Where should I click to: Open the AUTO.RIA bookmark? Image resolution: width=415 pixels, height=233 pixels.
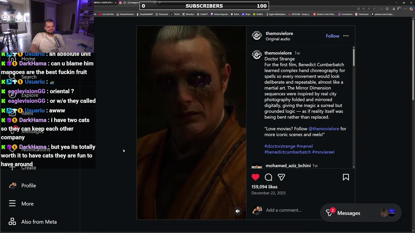tap(299, 14)
